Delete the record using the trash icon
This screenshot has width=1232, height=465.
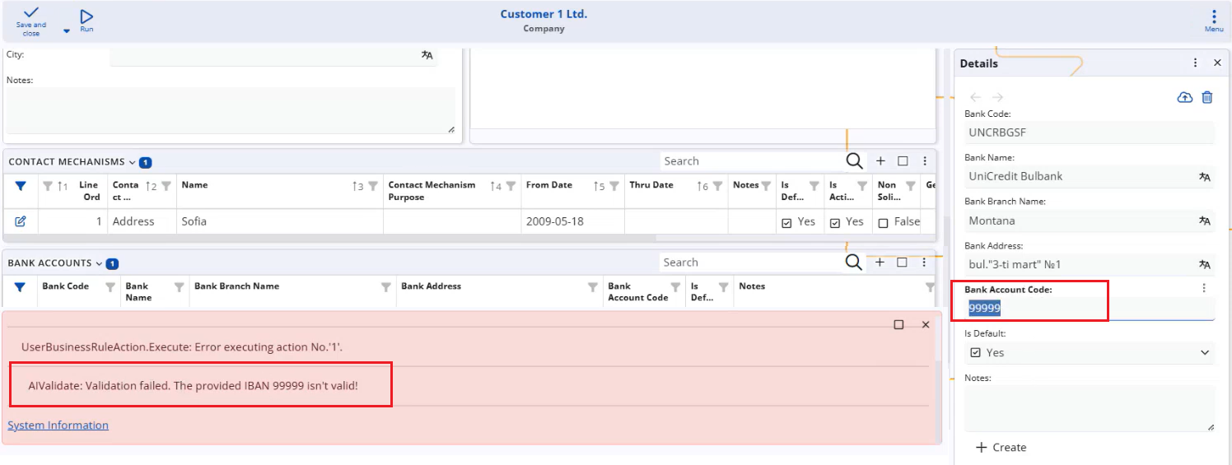tap(1206, 97)
